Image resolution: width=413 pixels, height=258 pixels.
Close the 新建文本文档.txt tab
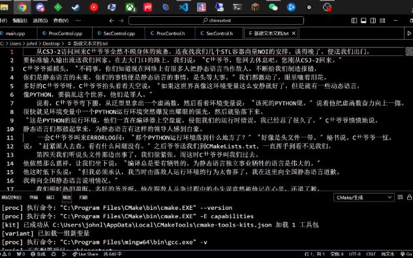[x=294, y=33]
